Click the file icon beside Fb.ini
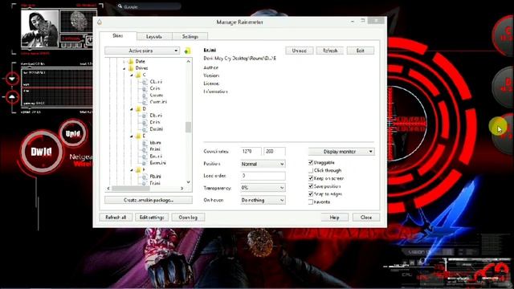Viewport: 514px width, 289px height. [145, 177]
